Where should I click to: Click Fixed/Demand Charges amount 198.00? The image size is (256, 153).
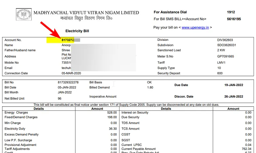(x=112, y=117)
